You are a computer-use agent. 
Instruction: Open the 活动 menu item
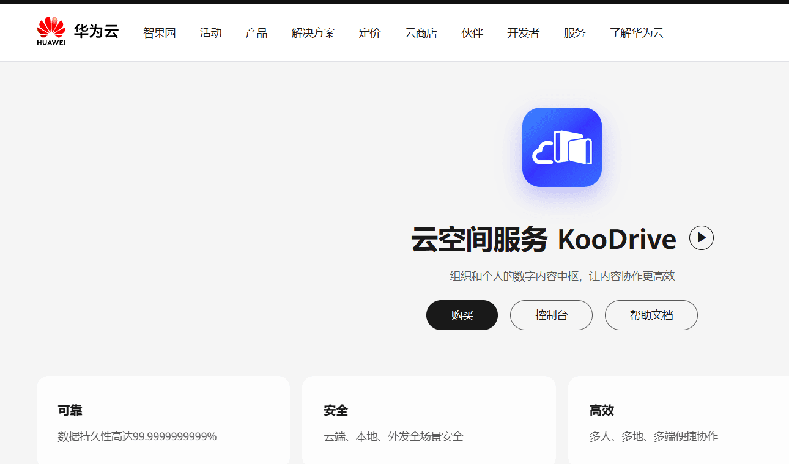coord(211,33)
